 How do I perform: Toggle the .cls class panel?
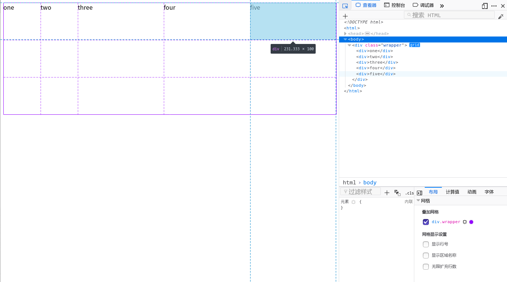tap(409, 193)
